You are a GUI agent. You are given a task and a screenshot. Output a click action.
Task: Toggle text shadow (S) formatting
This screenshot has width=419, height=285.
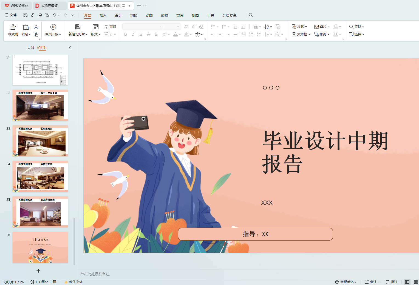click(x=156, y=34)
